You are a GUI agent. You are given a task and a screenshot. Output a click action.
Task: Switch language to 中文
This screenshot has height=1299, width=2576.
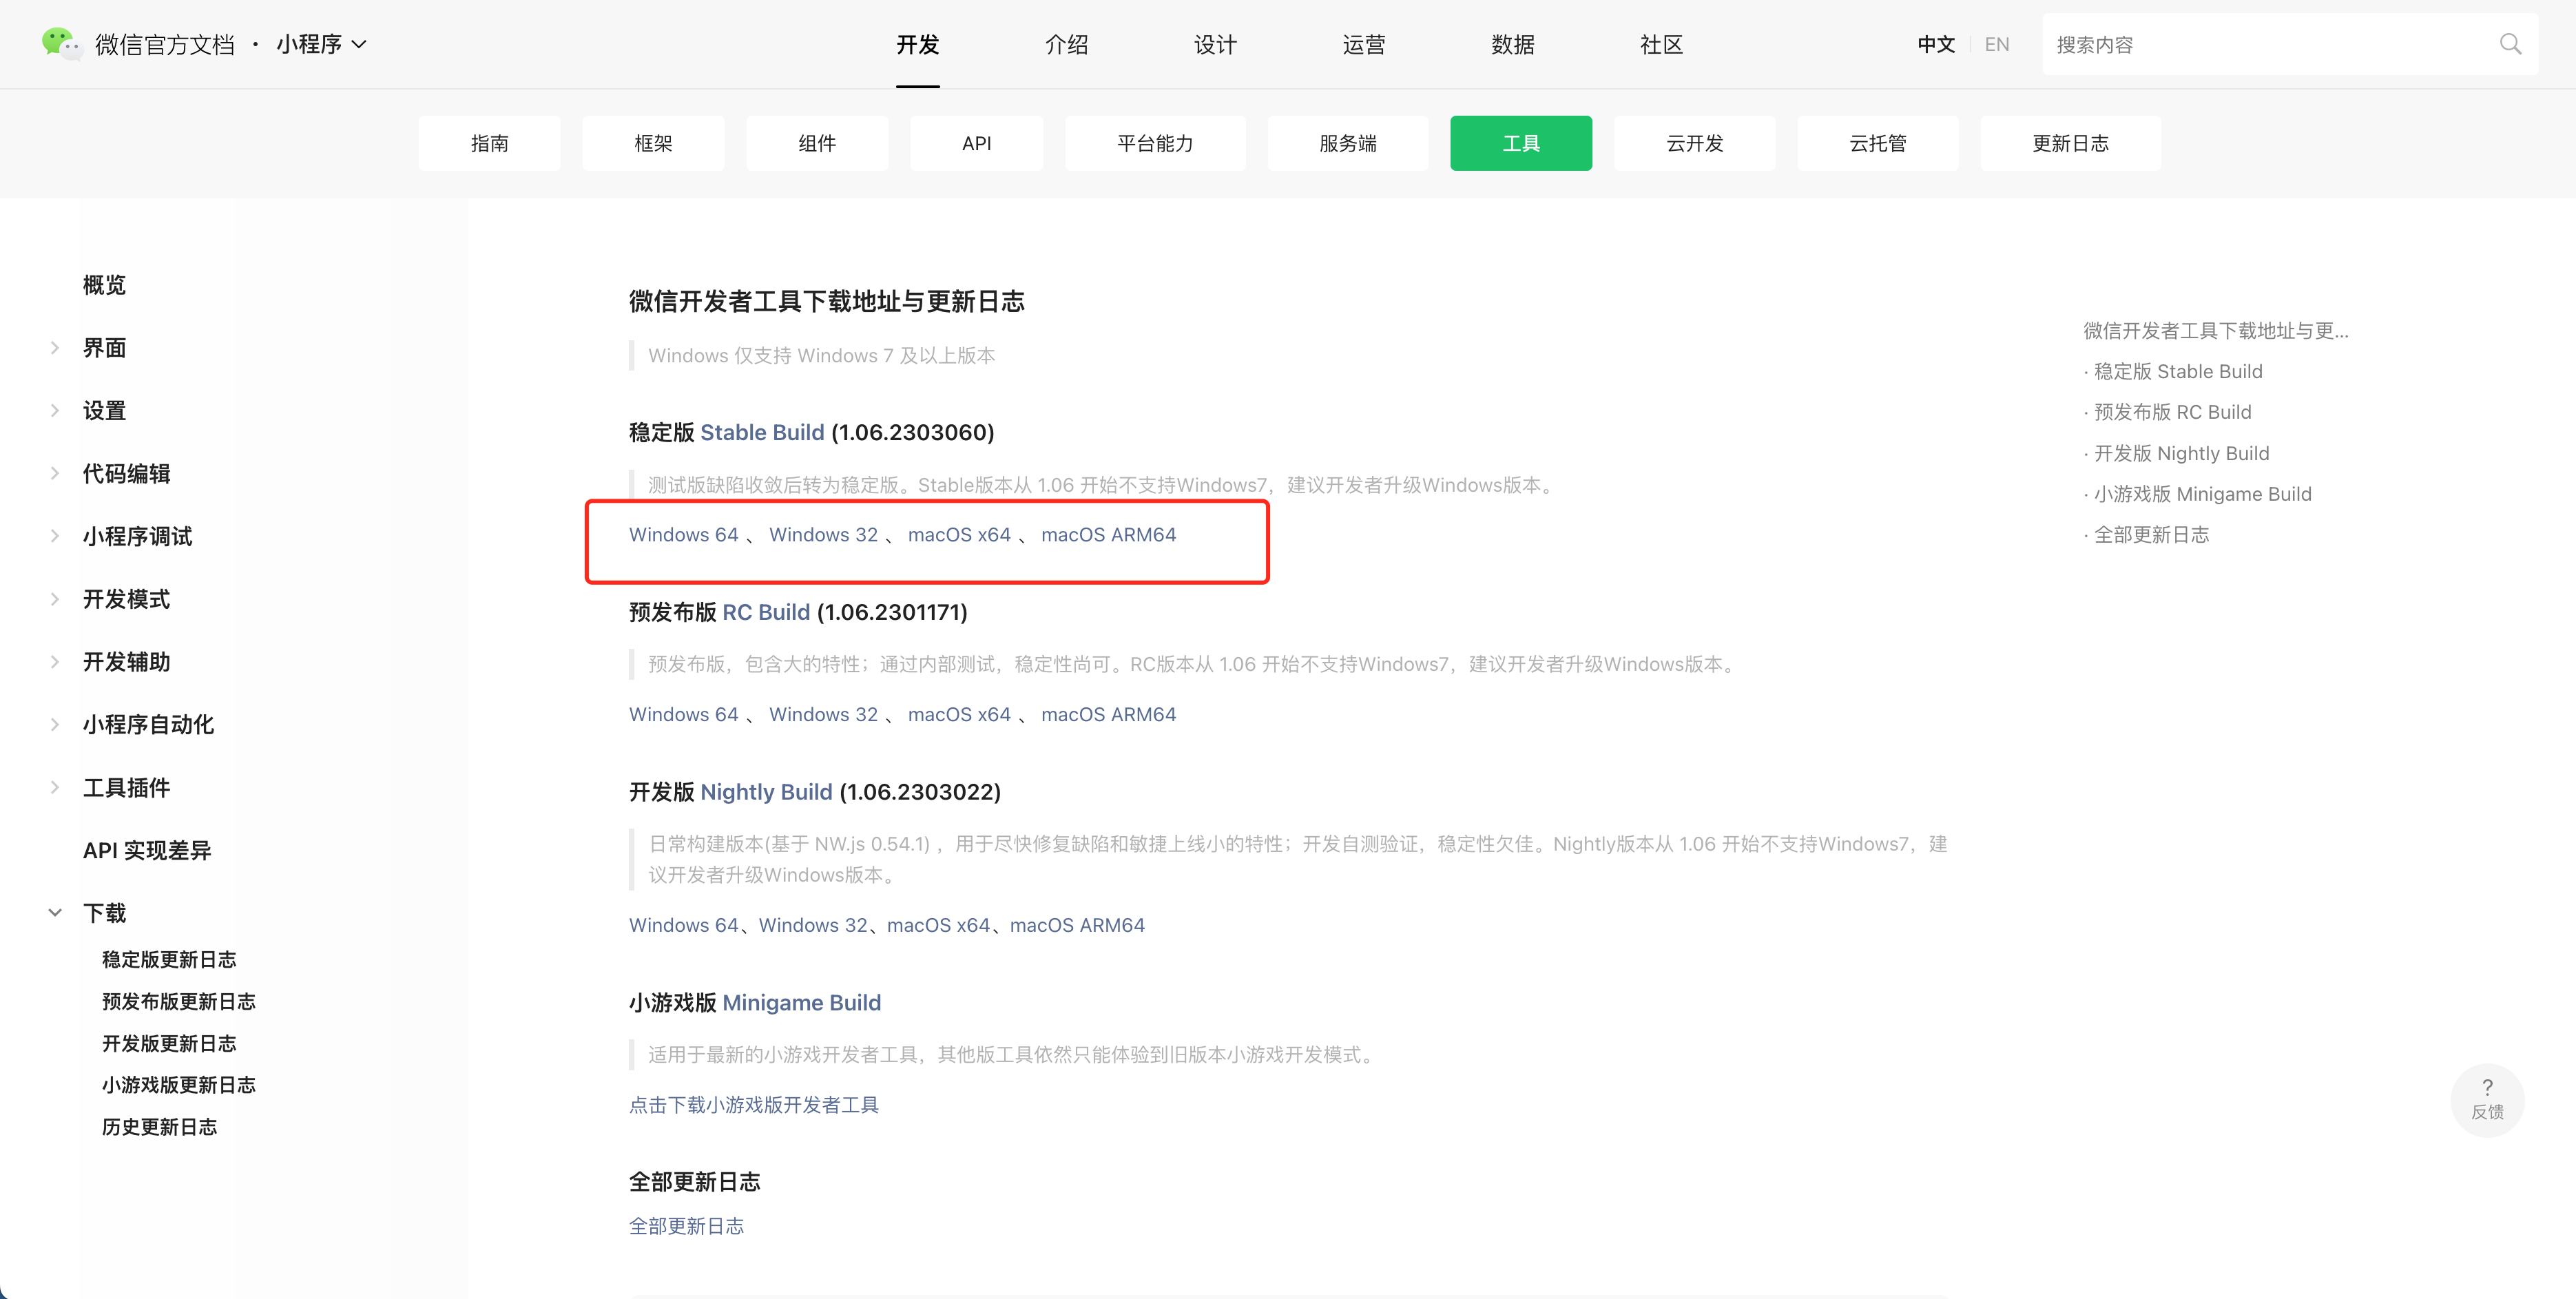point(1936,44)
